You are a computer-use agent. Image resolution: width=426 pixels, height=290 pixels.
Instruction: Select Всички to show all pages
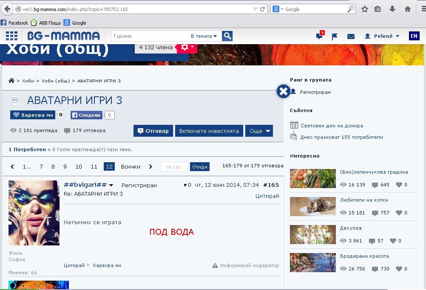131,167
